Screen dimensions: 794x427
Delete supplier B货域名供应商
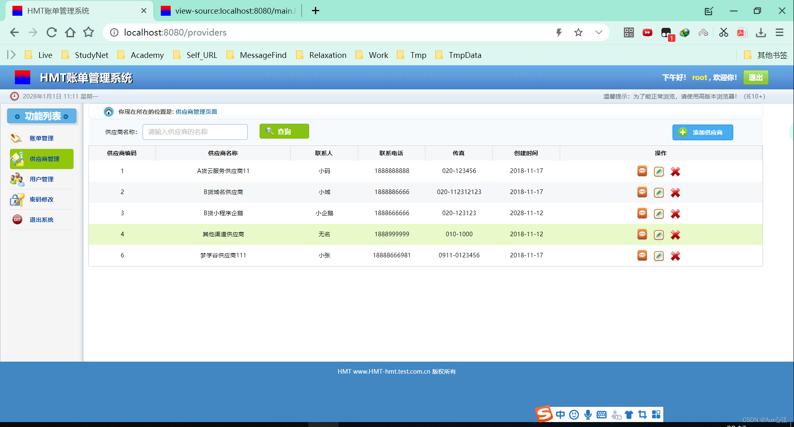[x=675, y=192]
